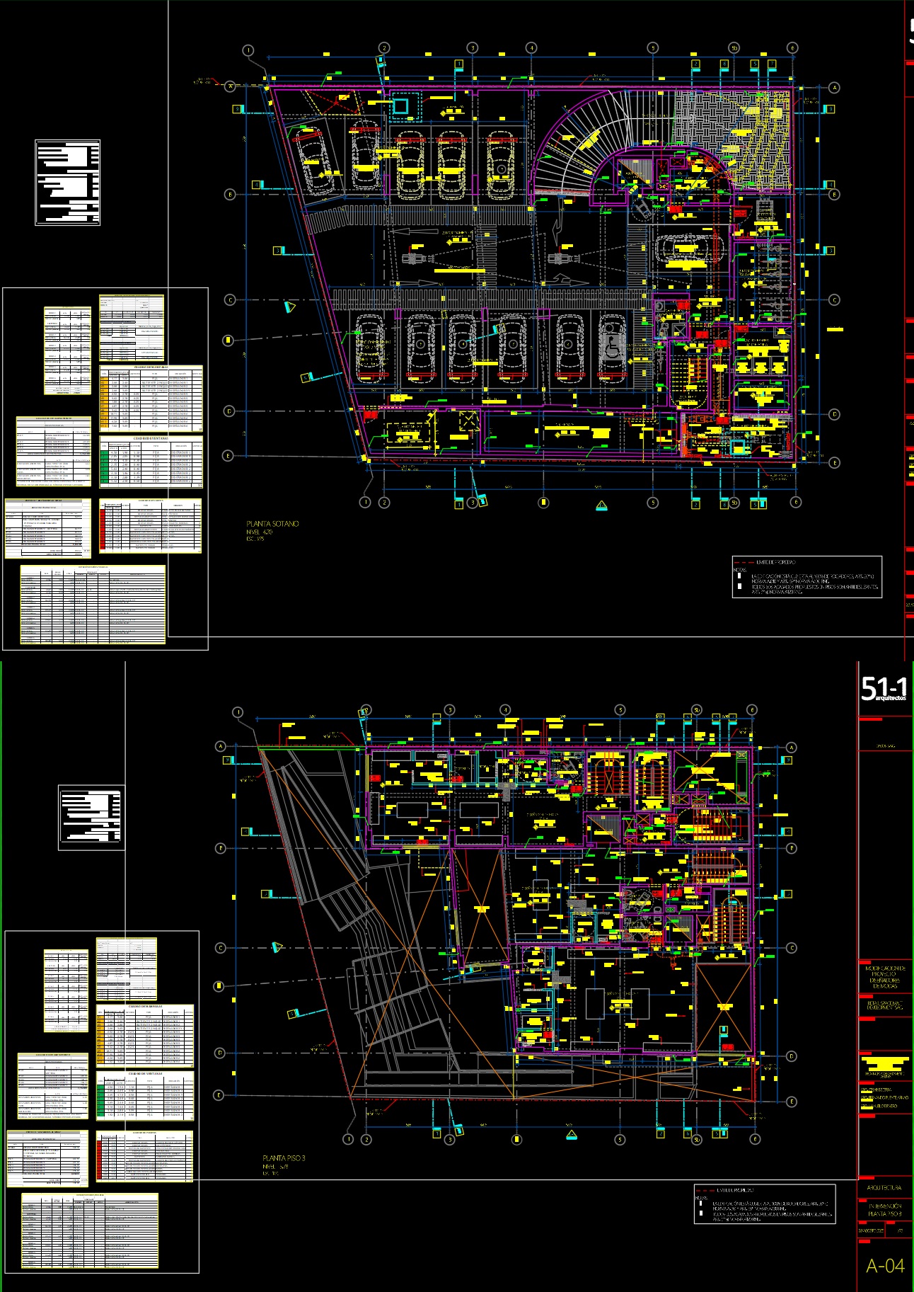Select grid bubble 5b above the basement plan

(x=734, y=48)
